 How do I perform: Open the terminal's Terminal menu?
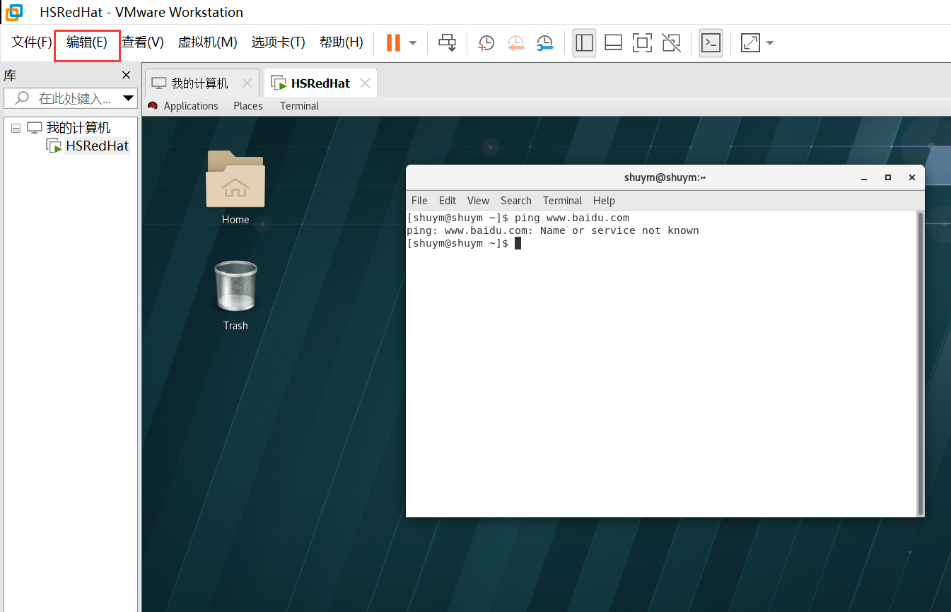click(x=562, y=201)
